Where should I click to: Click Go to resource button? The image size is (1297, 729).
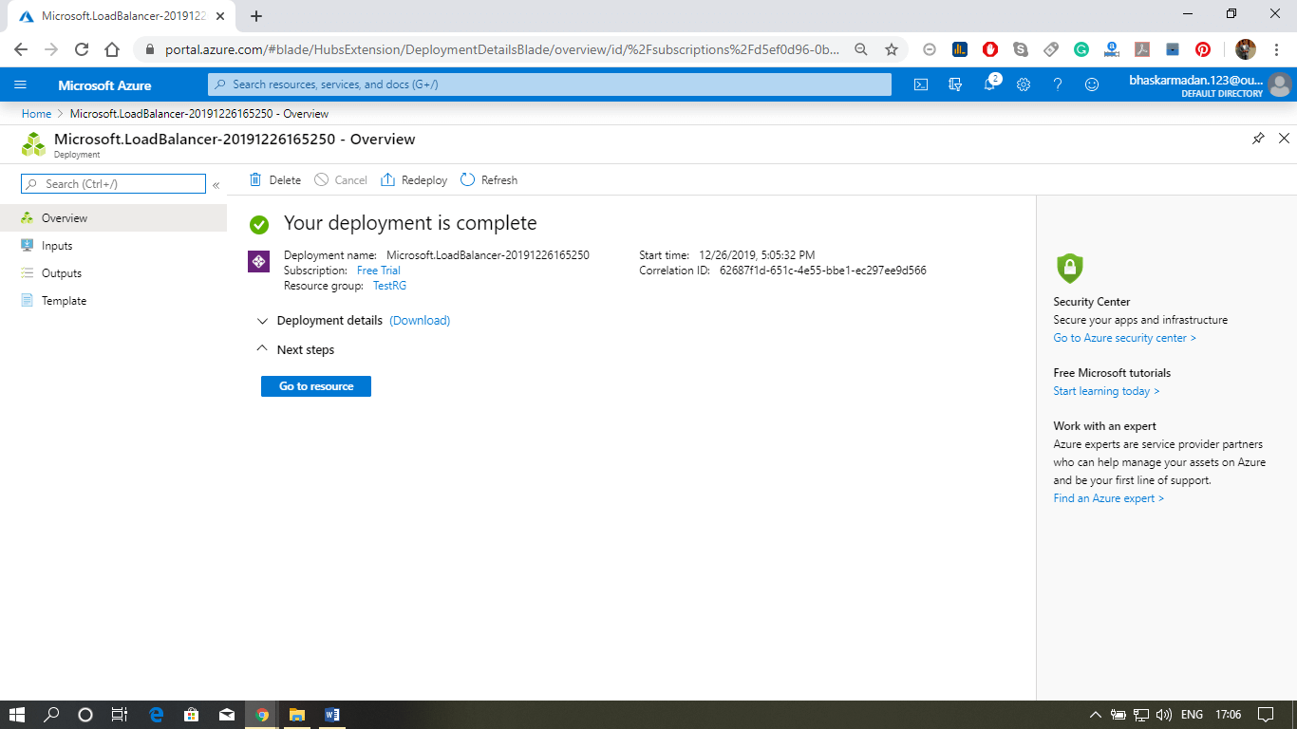click(316, 386)
